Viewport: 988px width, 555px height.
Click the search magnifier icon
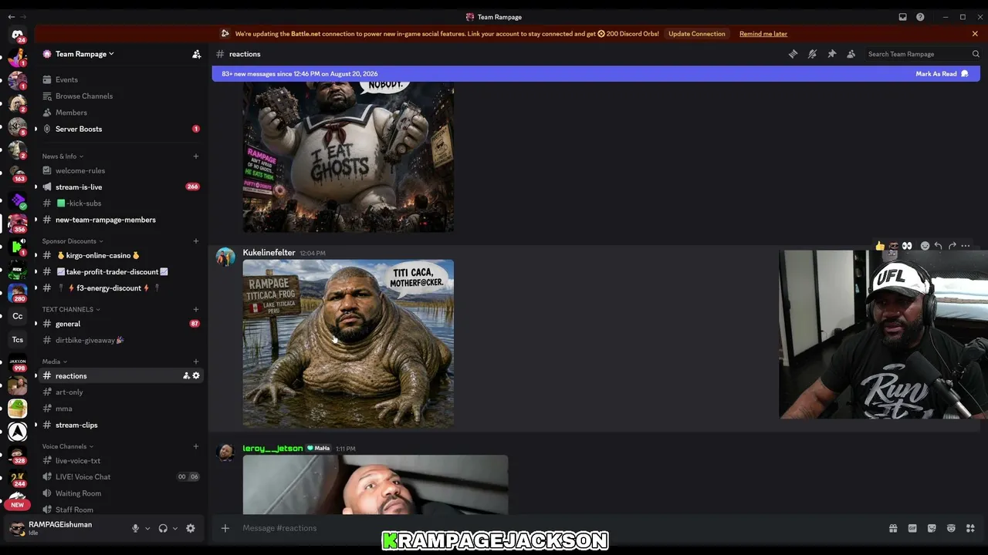pyautogui.click(x=976, y=54)
